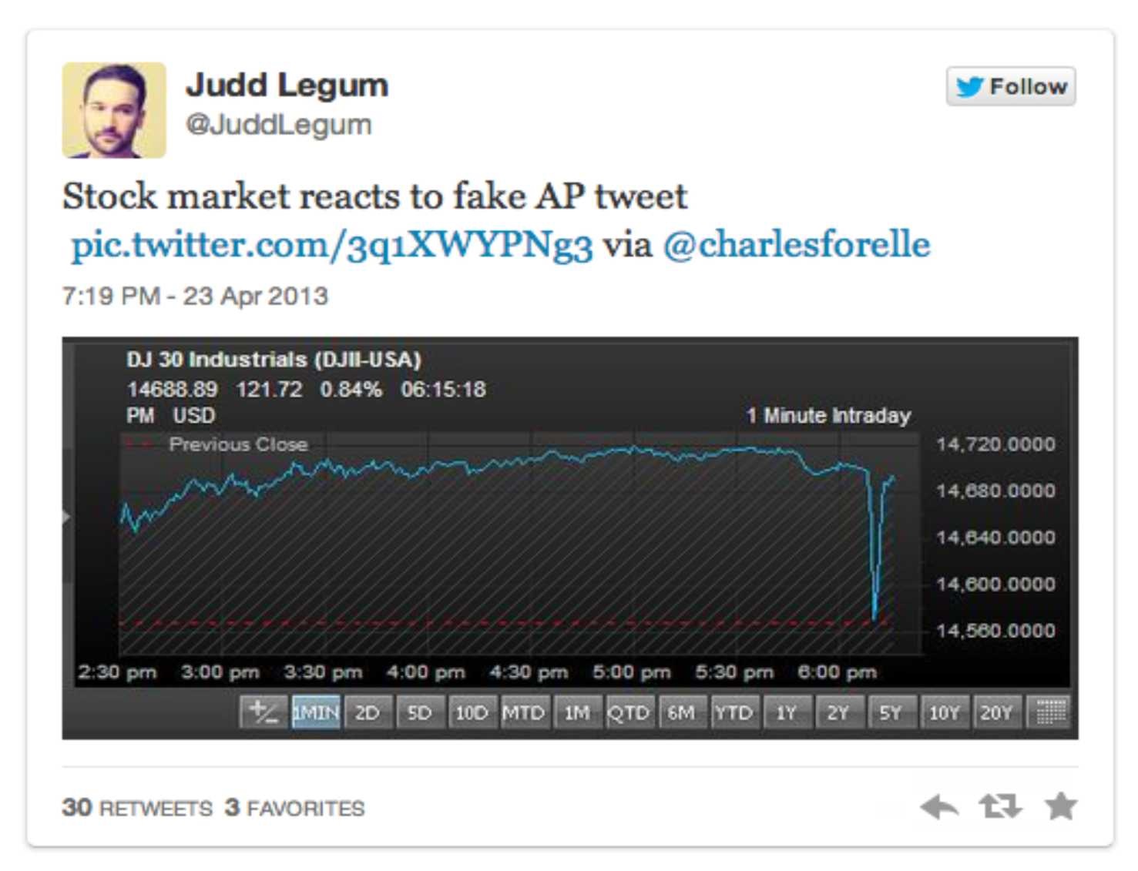Open the pic.twitter.com image link
The width and height of the screenshot is (1138, 871).
click(331, 245)
